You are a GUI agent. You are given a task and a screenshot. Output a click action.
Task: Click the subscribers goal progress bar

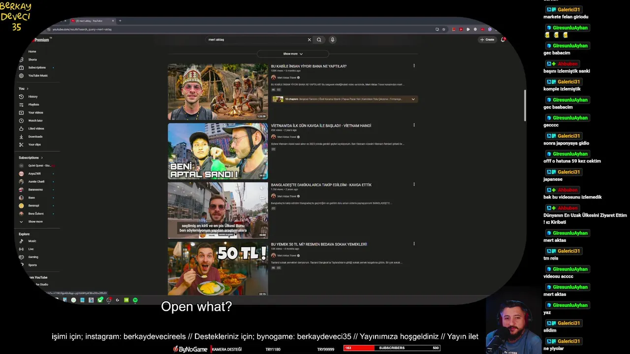point(392,348)
